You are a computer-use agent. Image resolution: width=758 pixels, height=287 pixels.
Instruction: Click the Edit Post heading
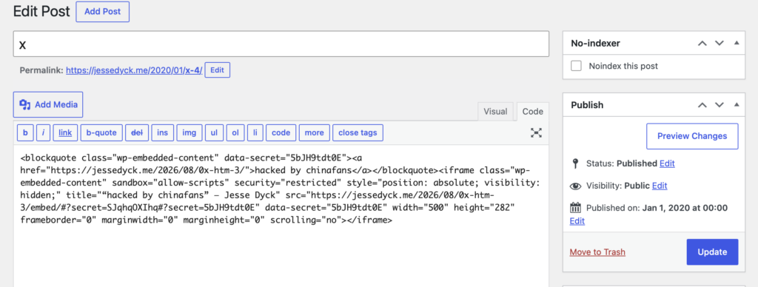tap(41, 11)
